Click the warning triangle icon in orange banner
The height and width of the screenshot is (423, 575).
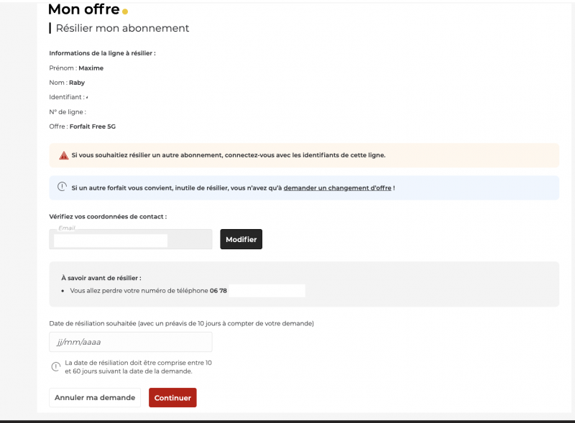tap(63, 155)
